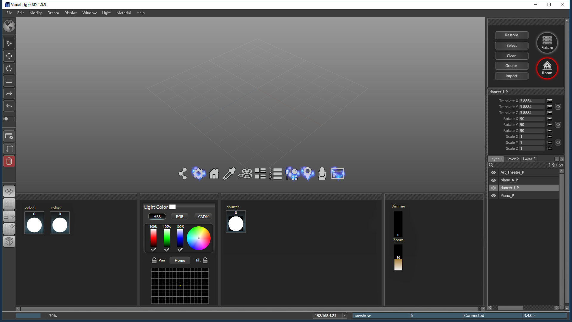Expand the CMYK color mode selector
The image size is (572, 322).
[x=203, y=216]
